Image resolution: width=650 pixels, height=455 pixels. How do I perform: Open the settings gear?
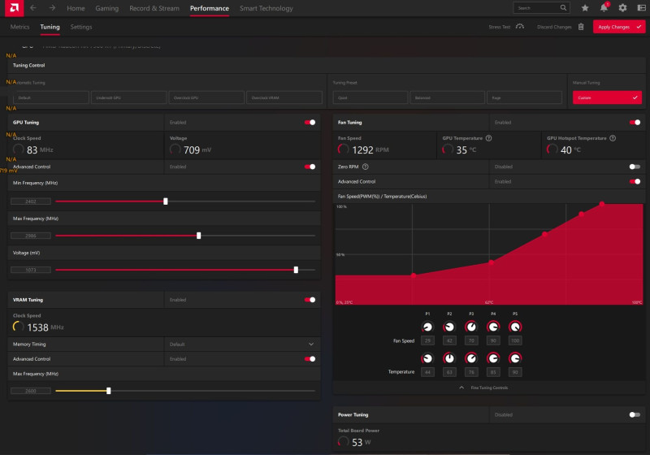[x=622, y=8]
